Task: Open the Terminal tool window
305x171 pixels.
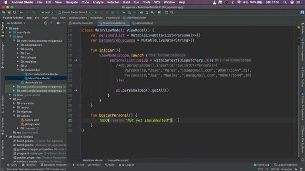Action: pyautogui.click(x=29, y=165)
